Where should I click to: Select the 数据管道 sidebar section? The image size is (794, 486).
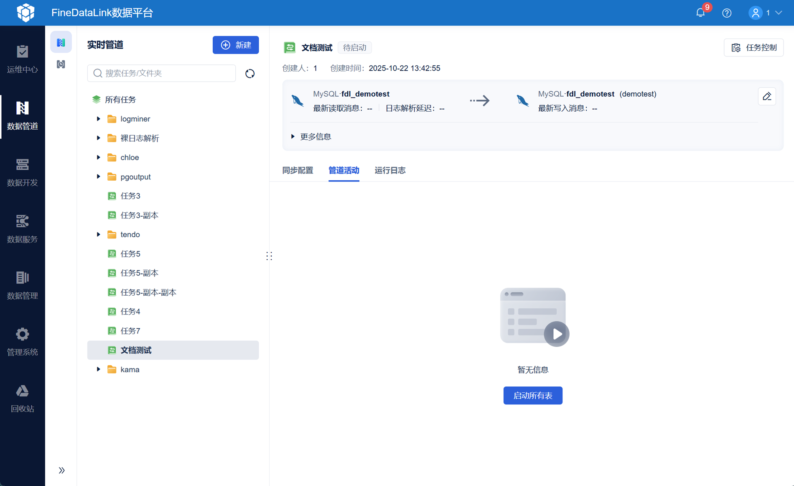[22, 115]
